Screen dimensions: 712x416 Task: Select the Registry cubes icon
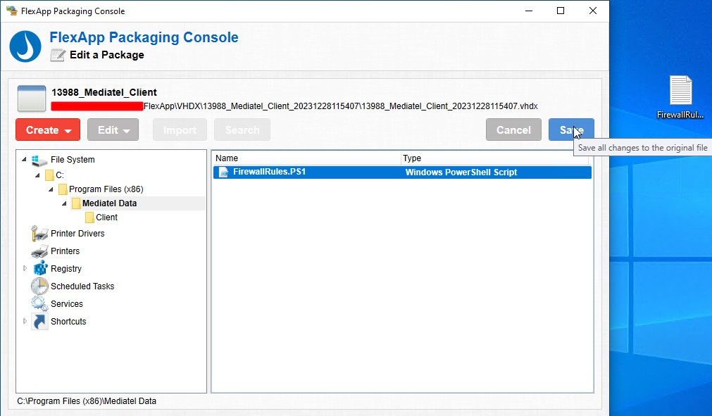(40, 268)
